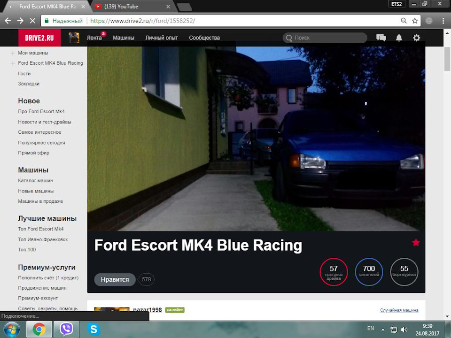
Task: Switch to the YouTube tab
Action: 132,6
